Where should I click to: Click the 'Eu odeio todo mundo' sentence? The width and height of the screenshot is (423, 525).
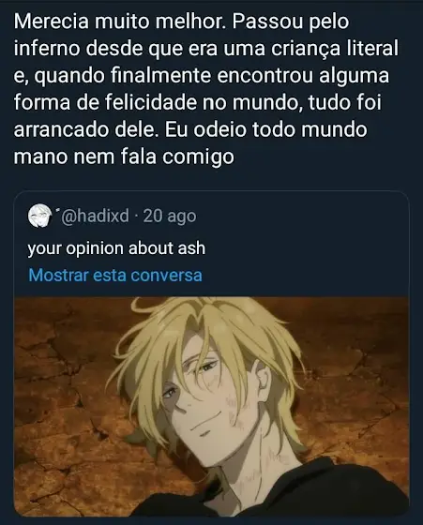pyautogui.click(x=266, y=129)
